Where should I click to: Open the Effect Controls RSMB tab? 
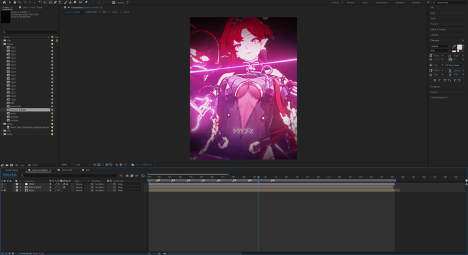tap(32, 7)
